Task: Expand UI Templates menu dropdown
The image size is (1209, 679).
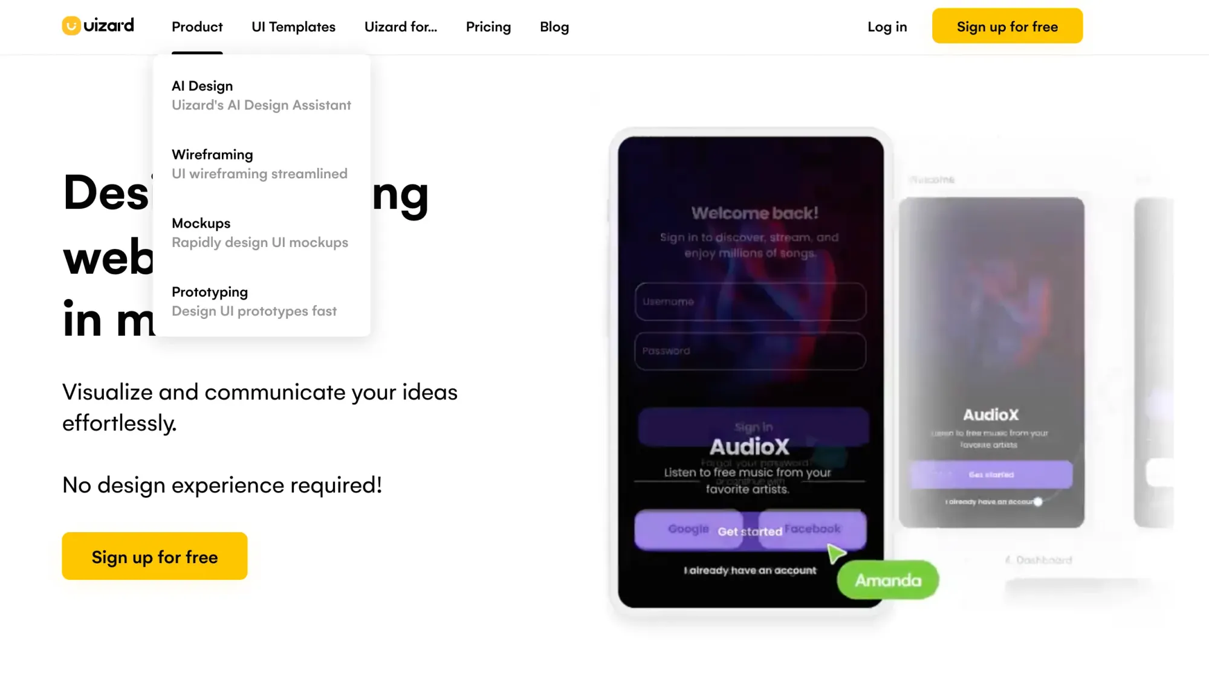Action: coord(293,27)
